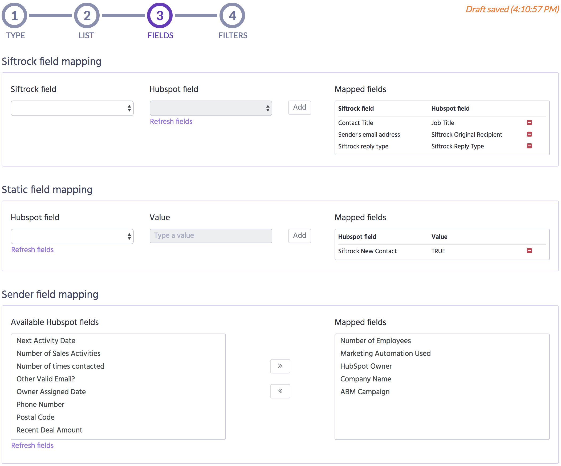The width and height of the screenshot is (561, 466).
Task: Click Add button in Static field mapping
Action: click(299, 236)
